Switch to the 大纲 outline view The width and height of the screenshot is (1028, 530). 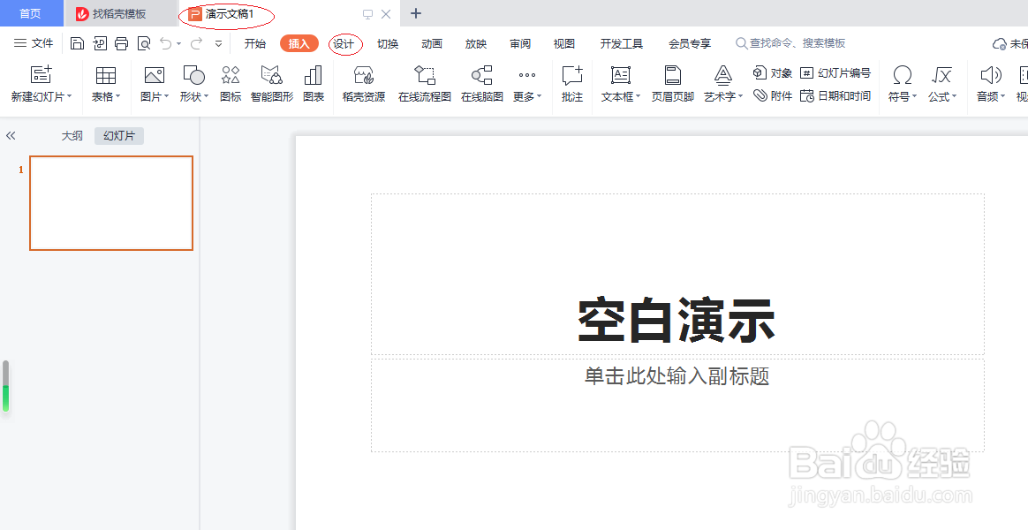72,135
